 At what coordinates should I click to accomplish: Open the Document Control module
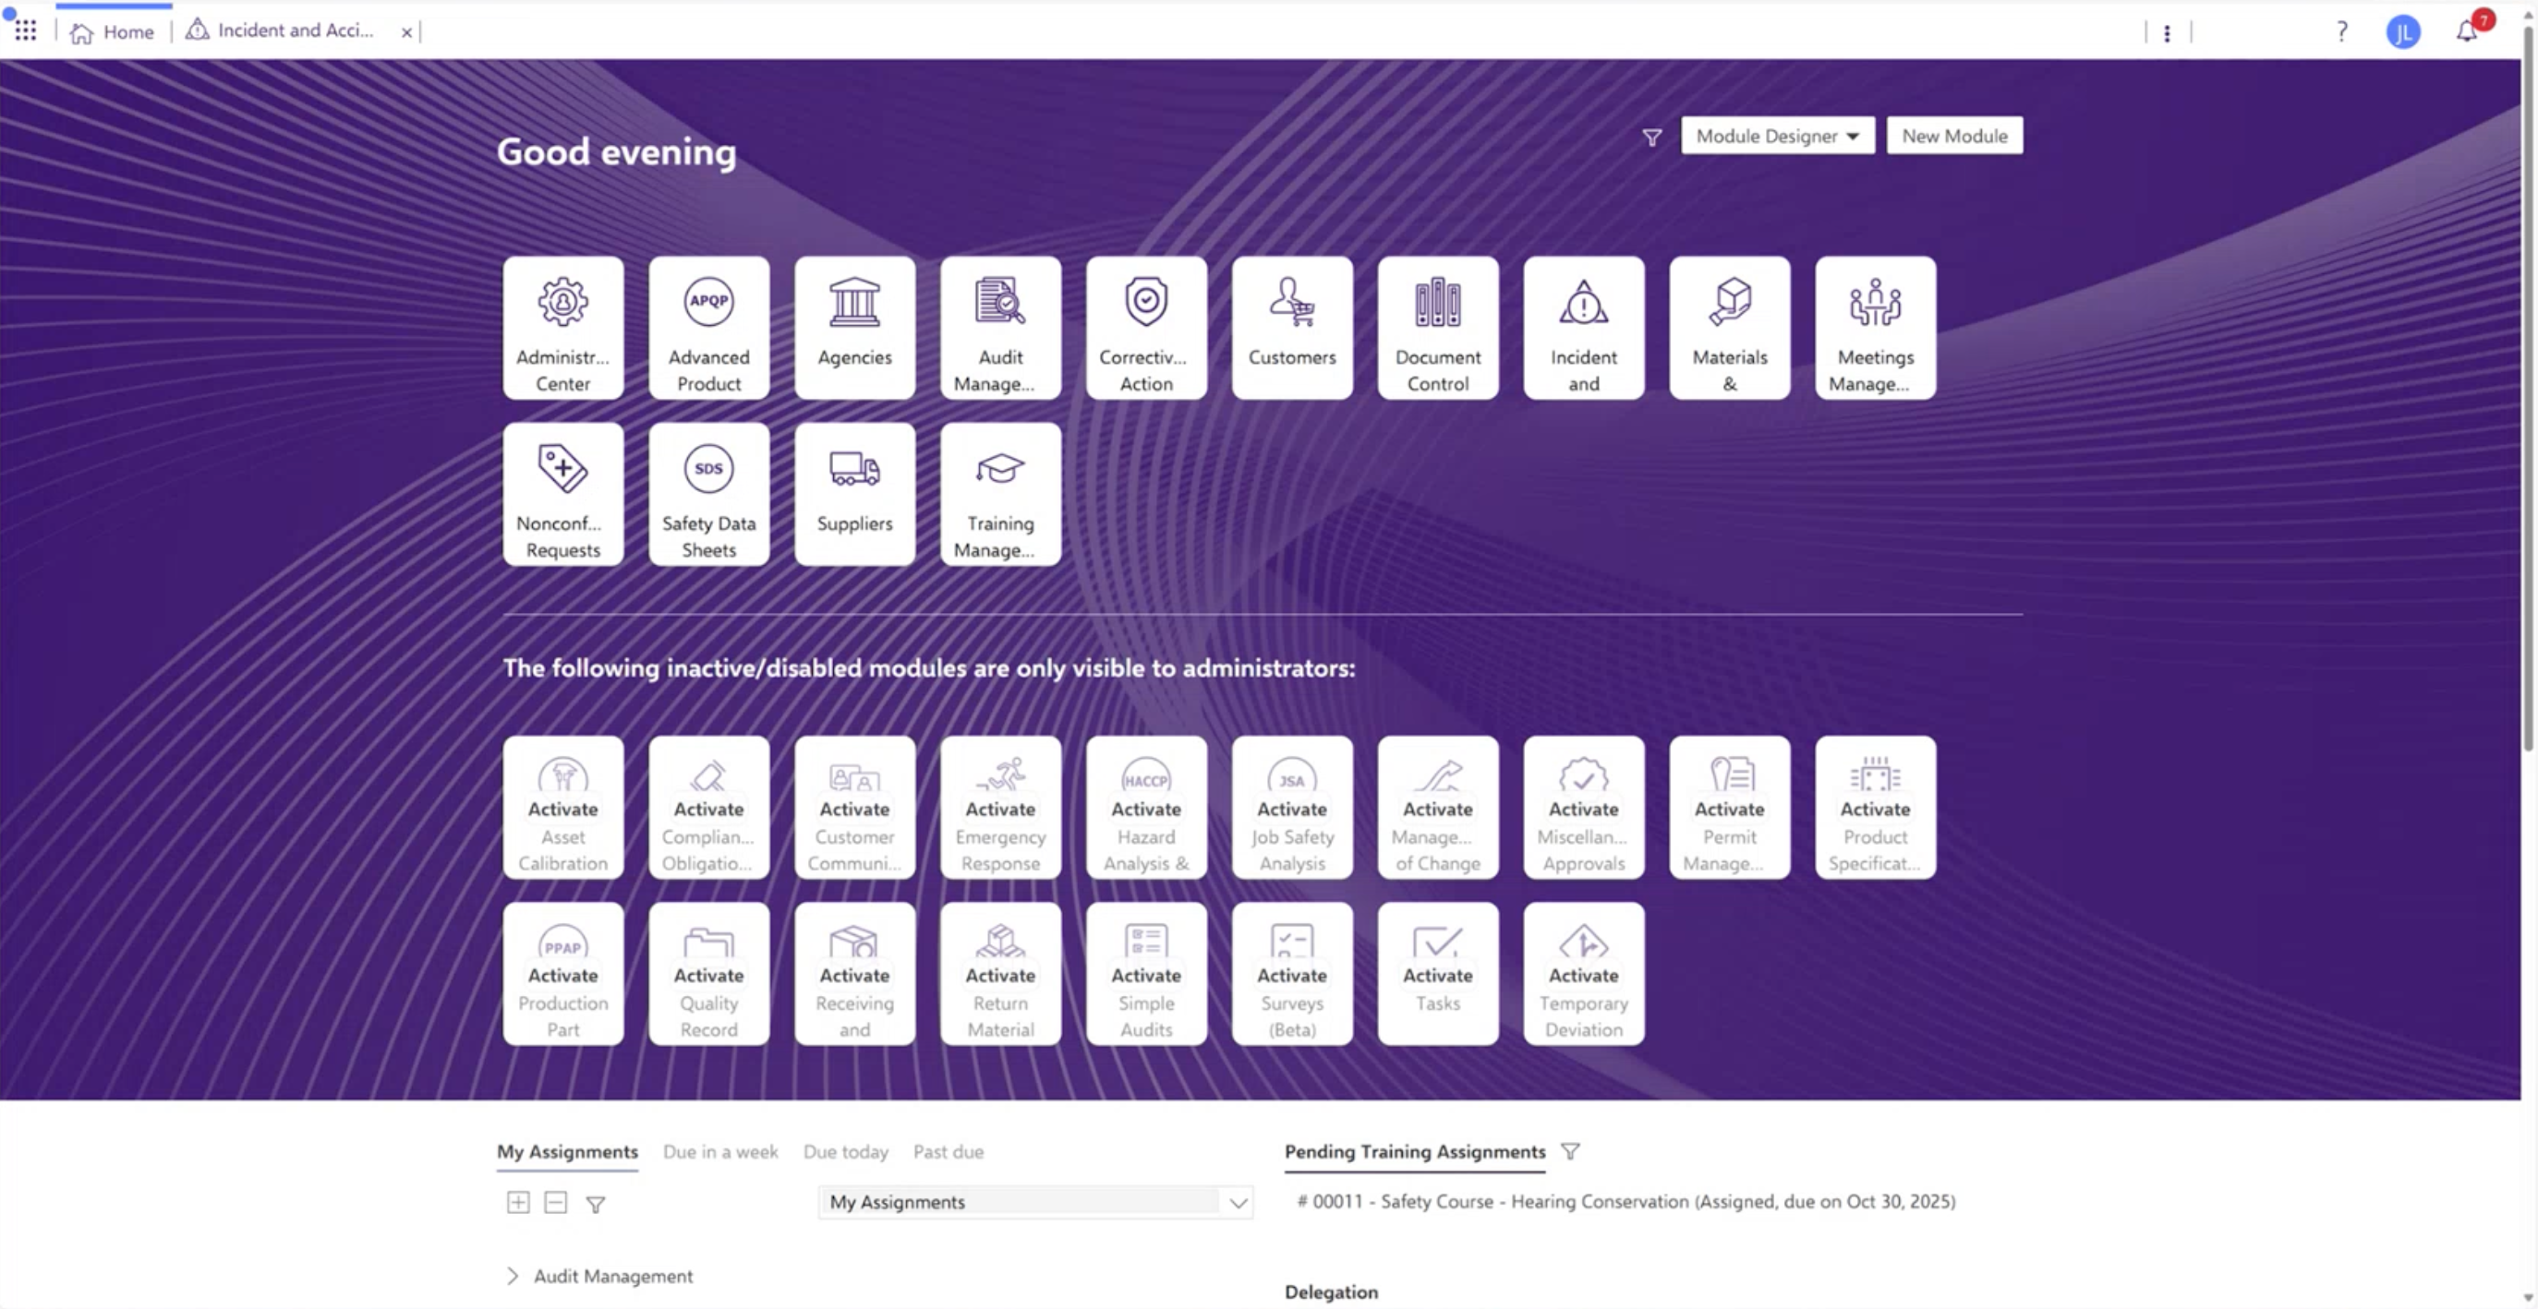tap(1437, 328)
